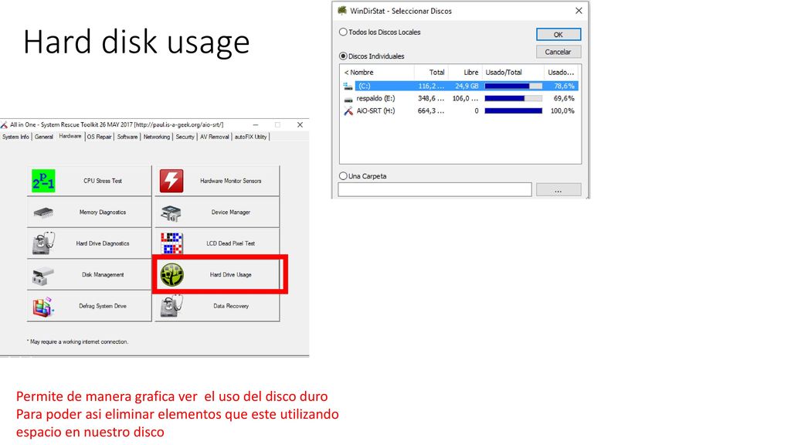Launch Hard Drive Usage tree icon
The width and height of the screenshot is (791, 445).
point(171,275)
